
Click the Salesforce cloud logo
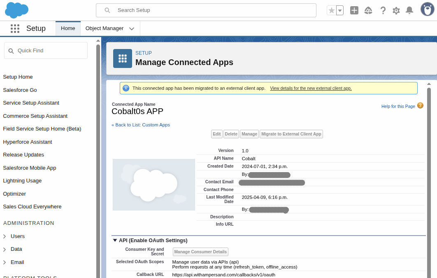point(16,9)
